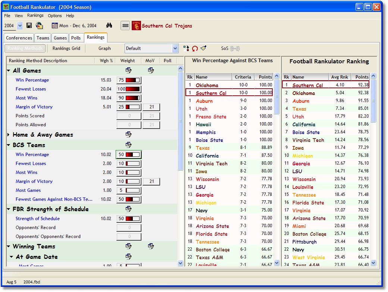Collapse the At Game Date section
The width and height of the screenshot is (388, 292).
[x=12, y=257]
